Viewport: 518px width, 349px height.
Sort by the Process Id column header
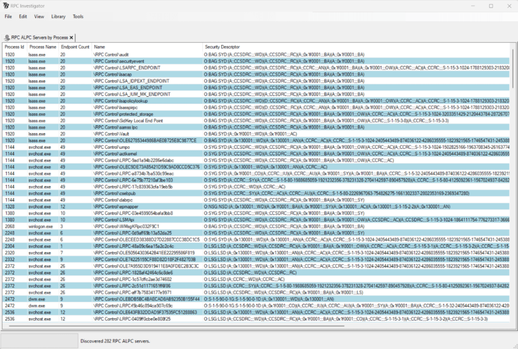(14, 47)
